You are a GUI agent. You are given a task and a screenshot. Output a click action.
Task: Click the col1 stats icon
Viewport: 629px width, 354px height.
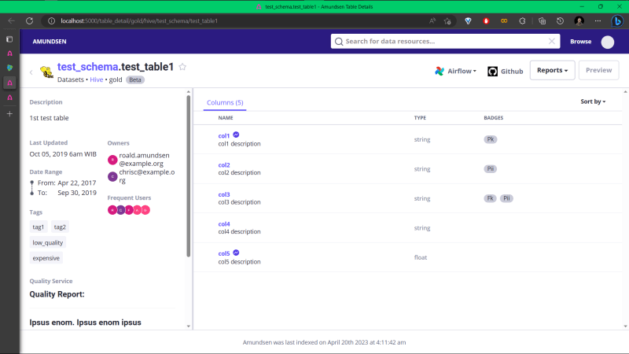pyautogui.click(x=236, y=135)
